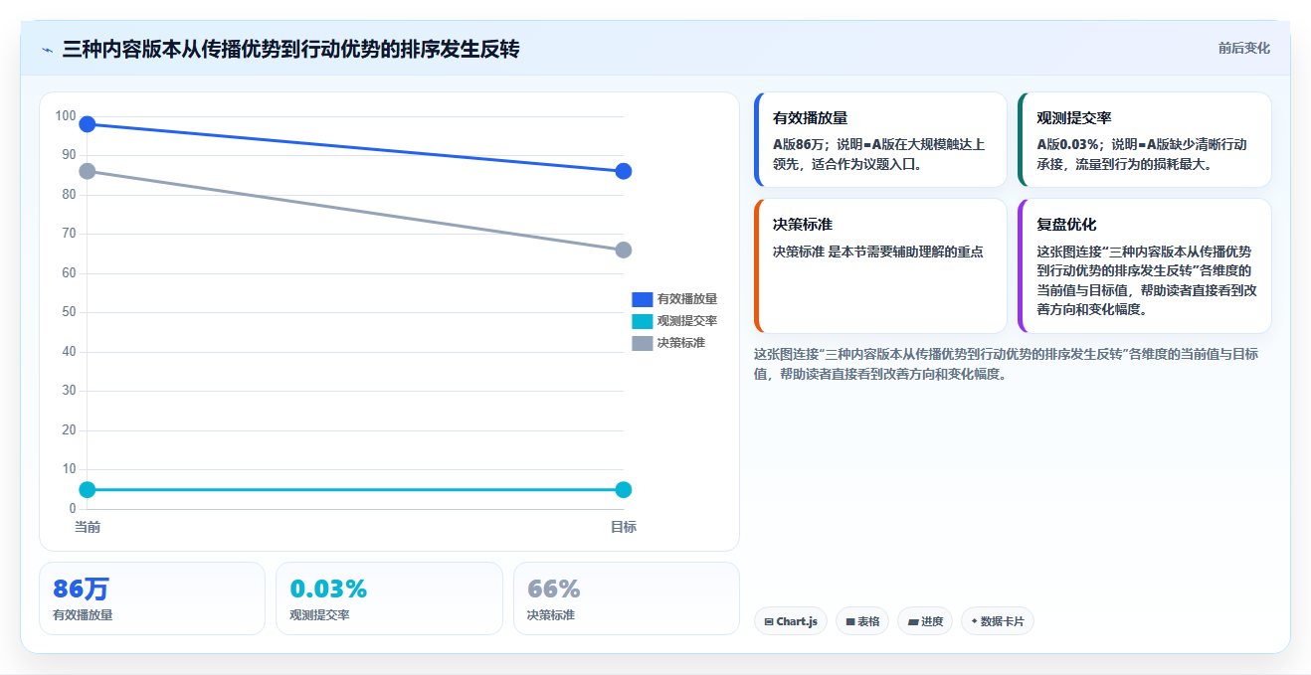Click 有效播放量 legend label
The width and height of the screenshot is (1311, 675).
(687, 298)
